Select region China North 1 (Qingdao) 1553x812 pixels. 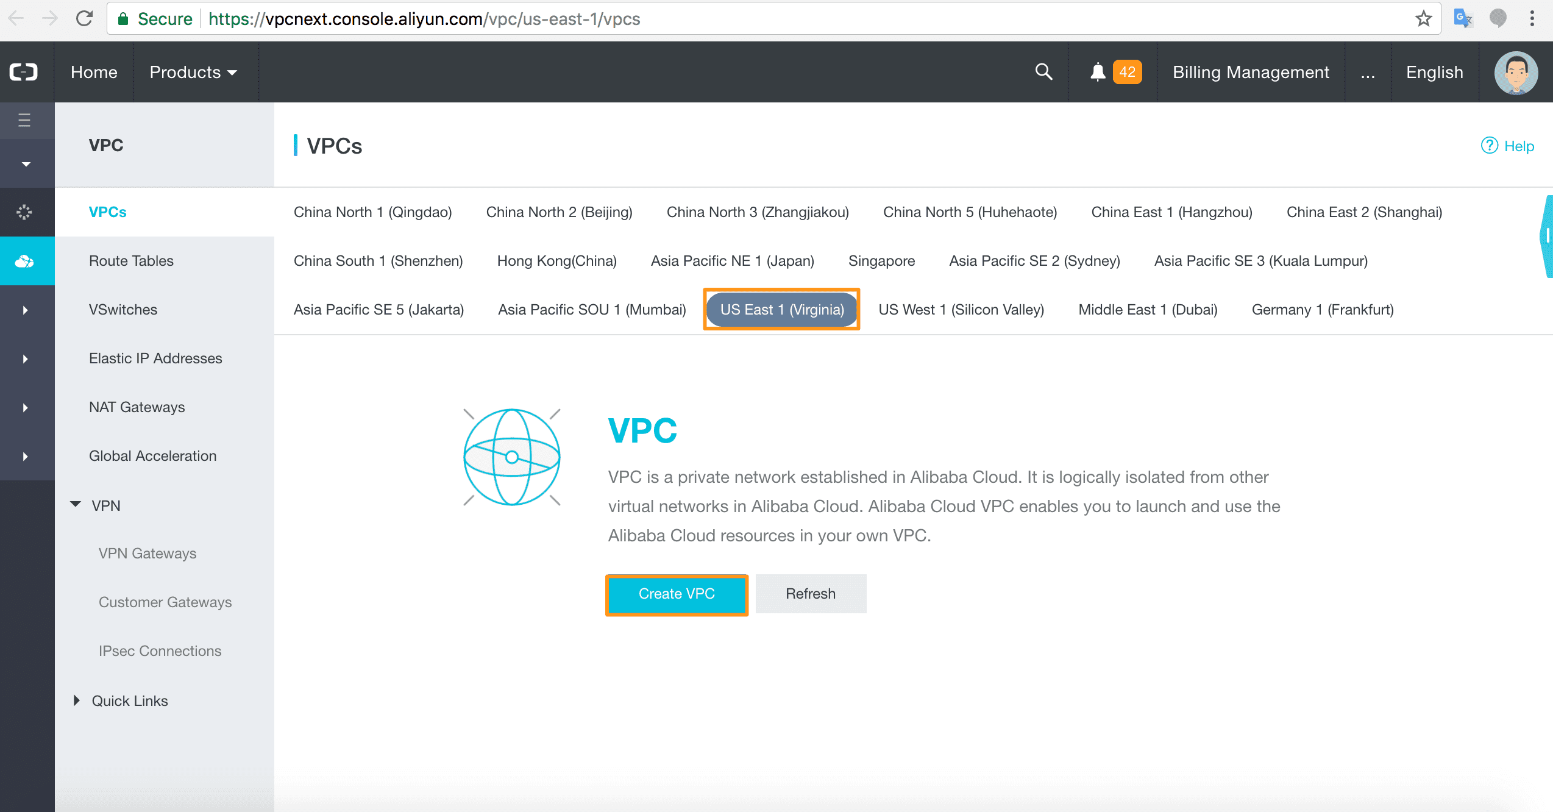pos(372,212)
